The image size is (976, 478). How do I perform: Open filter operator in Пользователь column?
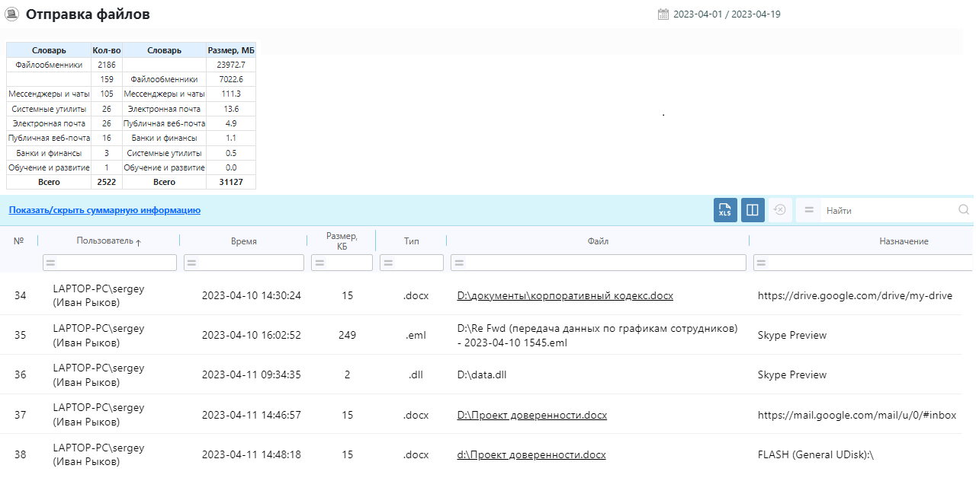click(50, 263)
